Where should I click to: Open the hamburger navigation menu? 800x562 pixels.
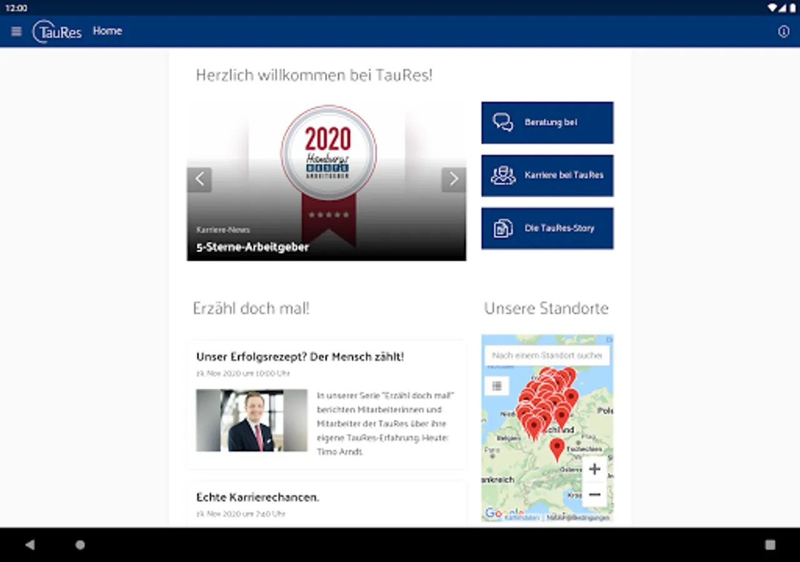tap(16, 31)
